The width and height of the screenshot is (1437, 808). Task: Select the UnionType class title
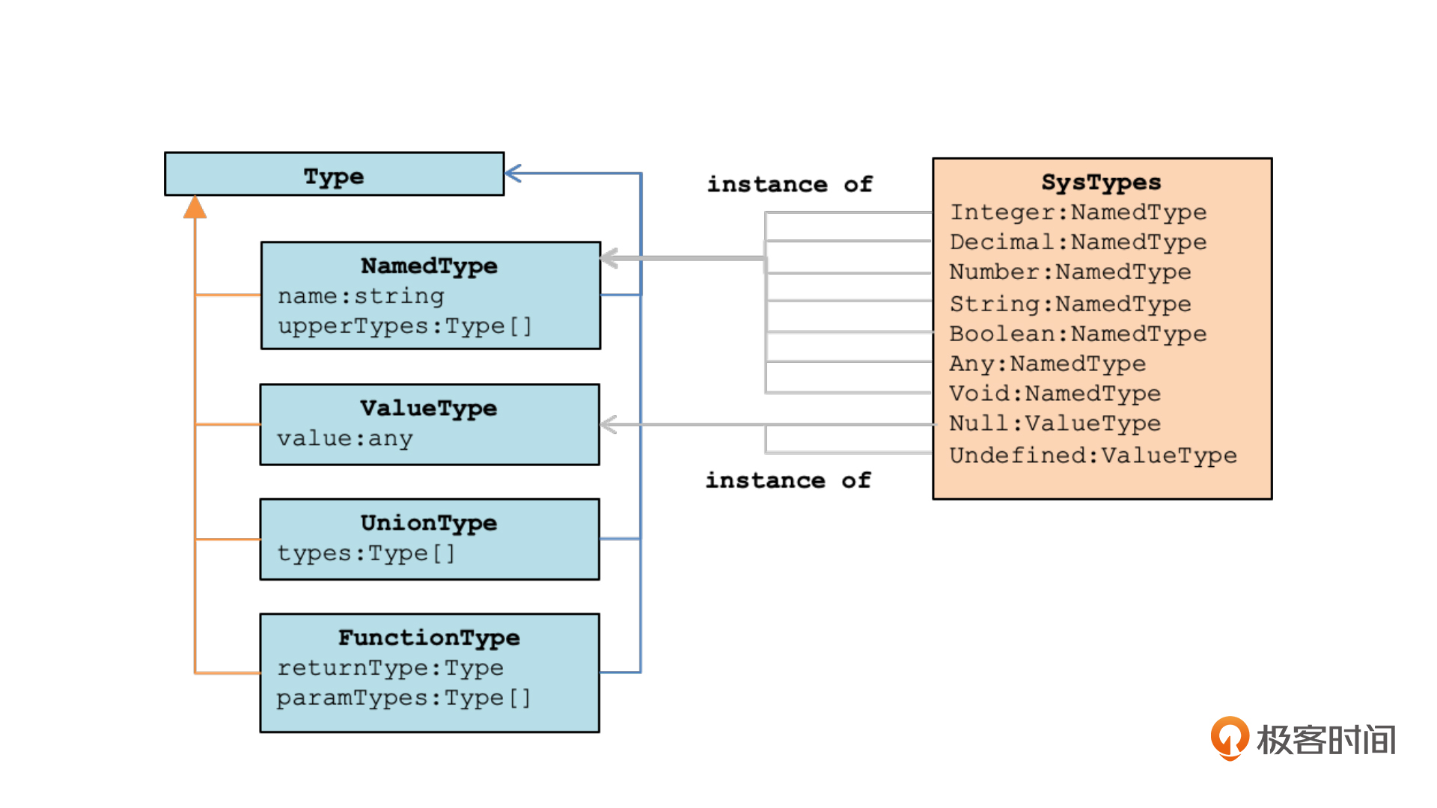click(429, 522)
